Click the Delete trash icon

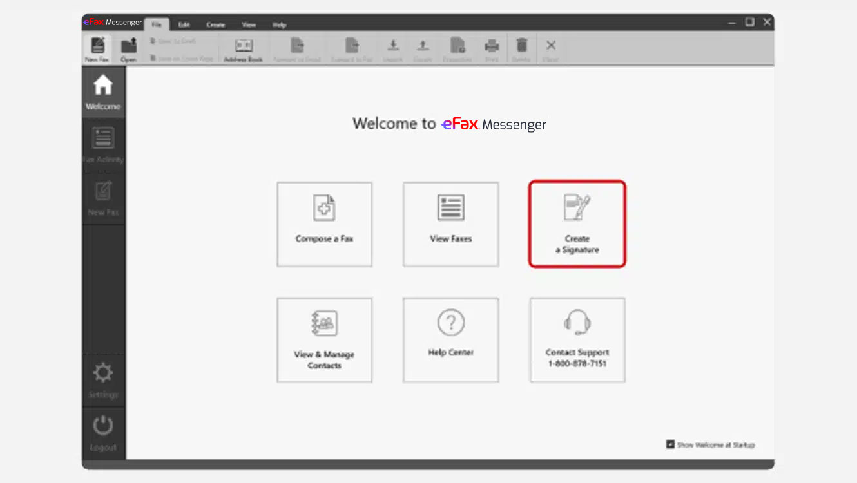tap(521, 48)
